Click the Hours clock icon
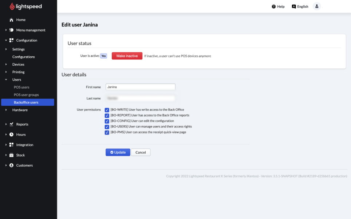The height and width of the screenshot is (219, 351). click(x=11, y=134)
